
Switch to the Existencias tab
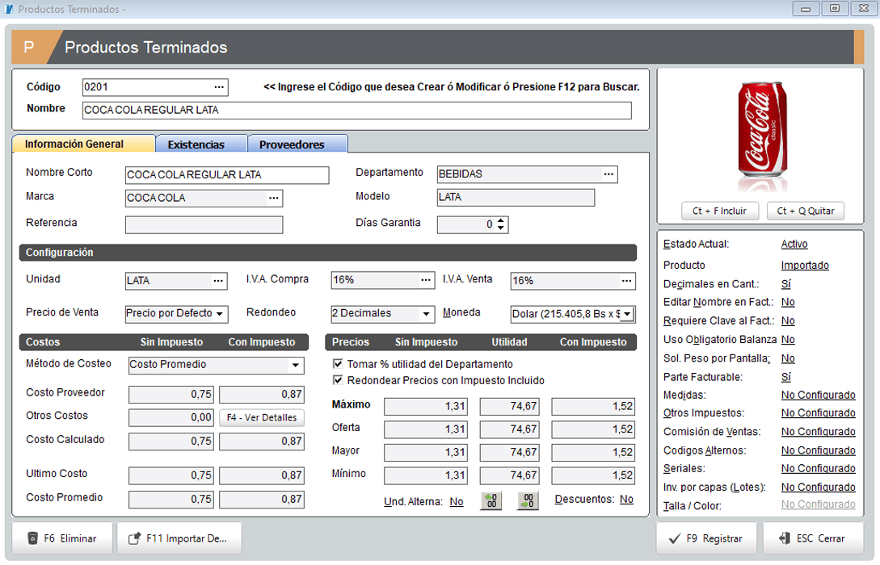pyautogui.click(x=201, y=144)
